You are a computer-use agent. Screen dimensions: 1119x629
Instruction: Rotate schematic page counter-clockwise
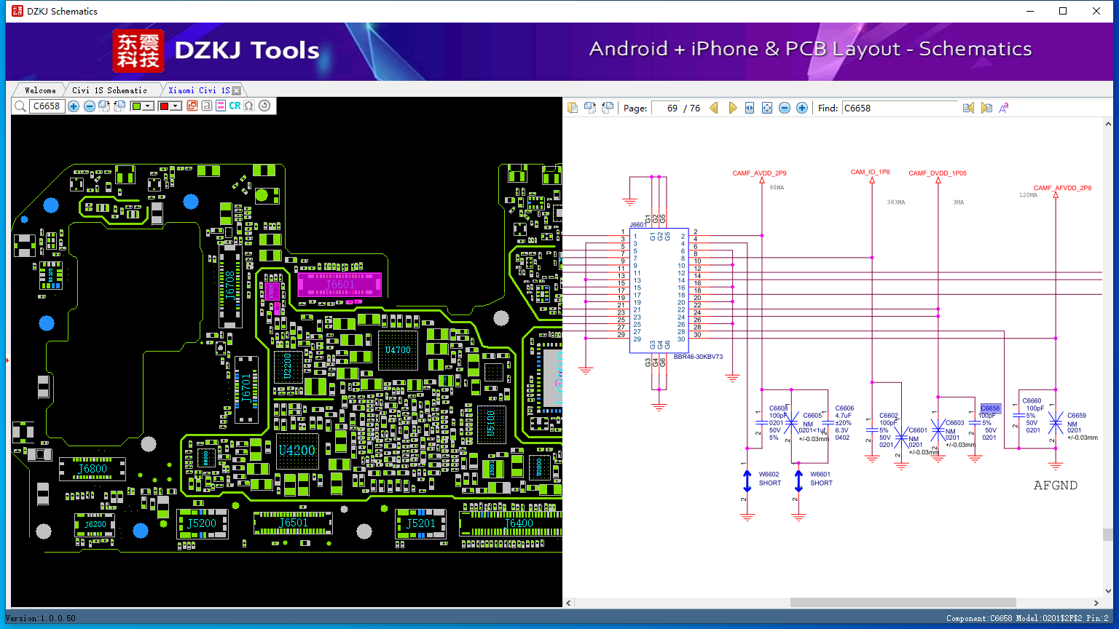pos(608,108)
